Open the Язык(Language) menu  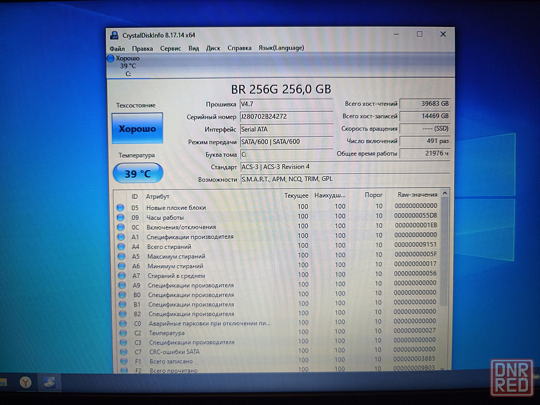coord(281,48)
